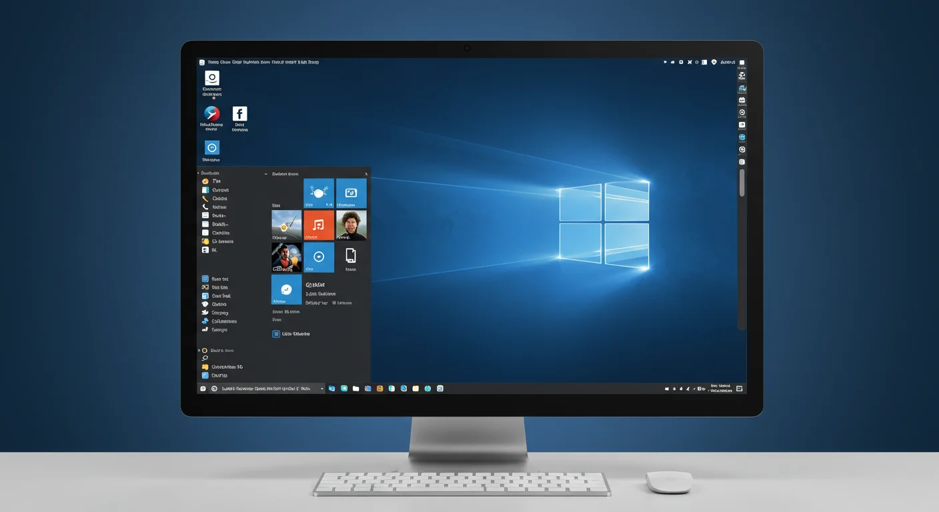This screenshot has width=939, height=512.
Task: Click the man portrait photo tile
Action: [351, 225]
